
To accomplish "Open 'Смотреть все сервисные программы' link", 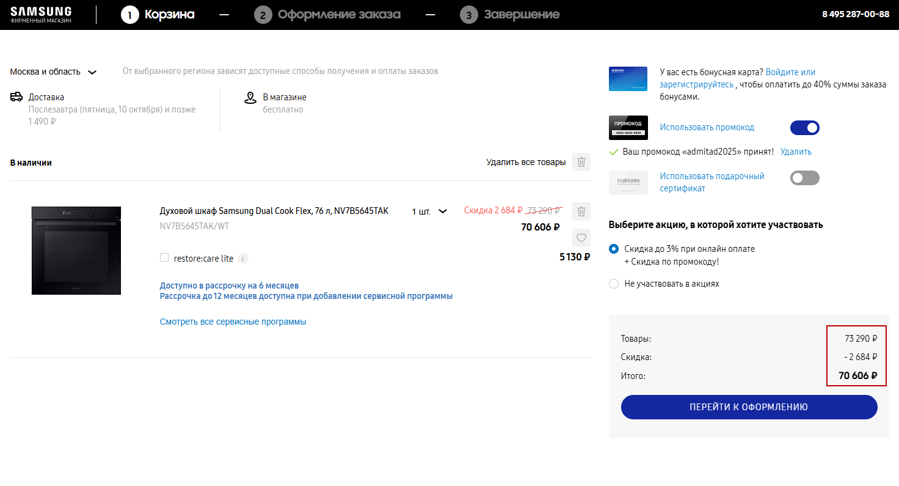I will 233,322.
